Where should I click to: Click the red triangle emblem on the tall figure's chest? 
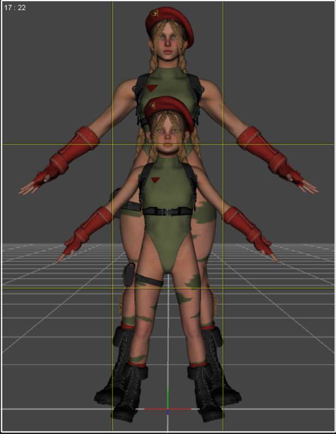coord(152,88)
